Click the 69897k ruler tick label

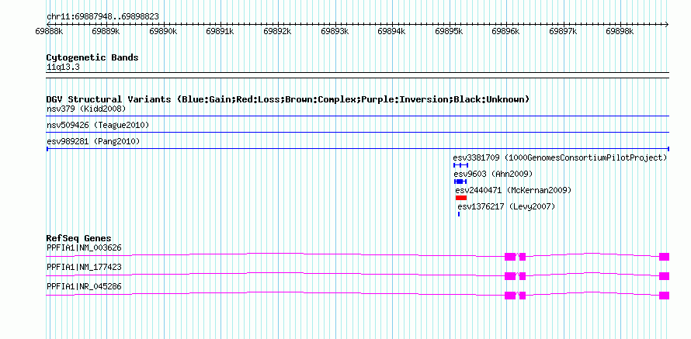click(x=563, y=31)
